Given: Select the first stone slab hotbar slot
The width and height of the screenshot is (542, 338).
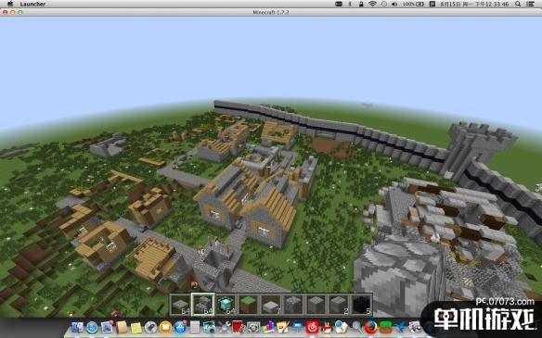Looking at the screenshot, I should click(180, 304).
